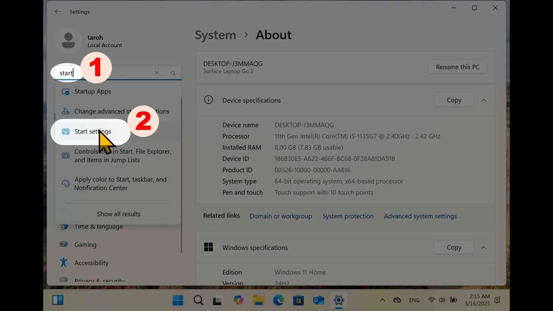
Task: Copy the Device specifications
Action: [454, 100]
